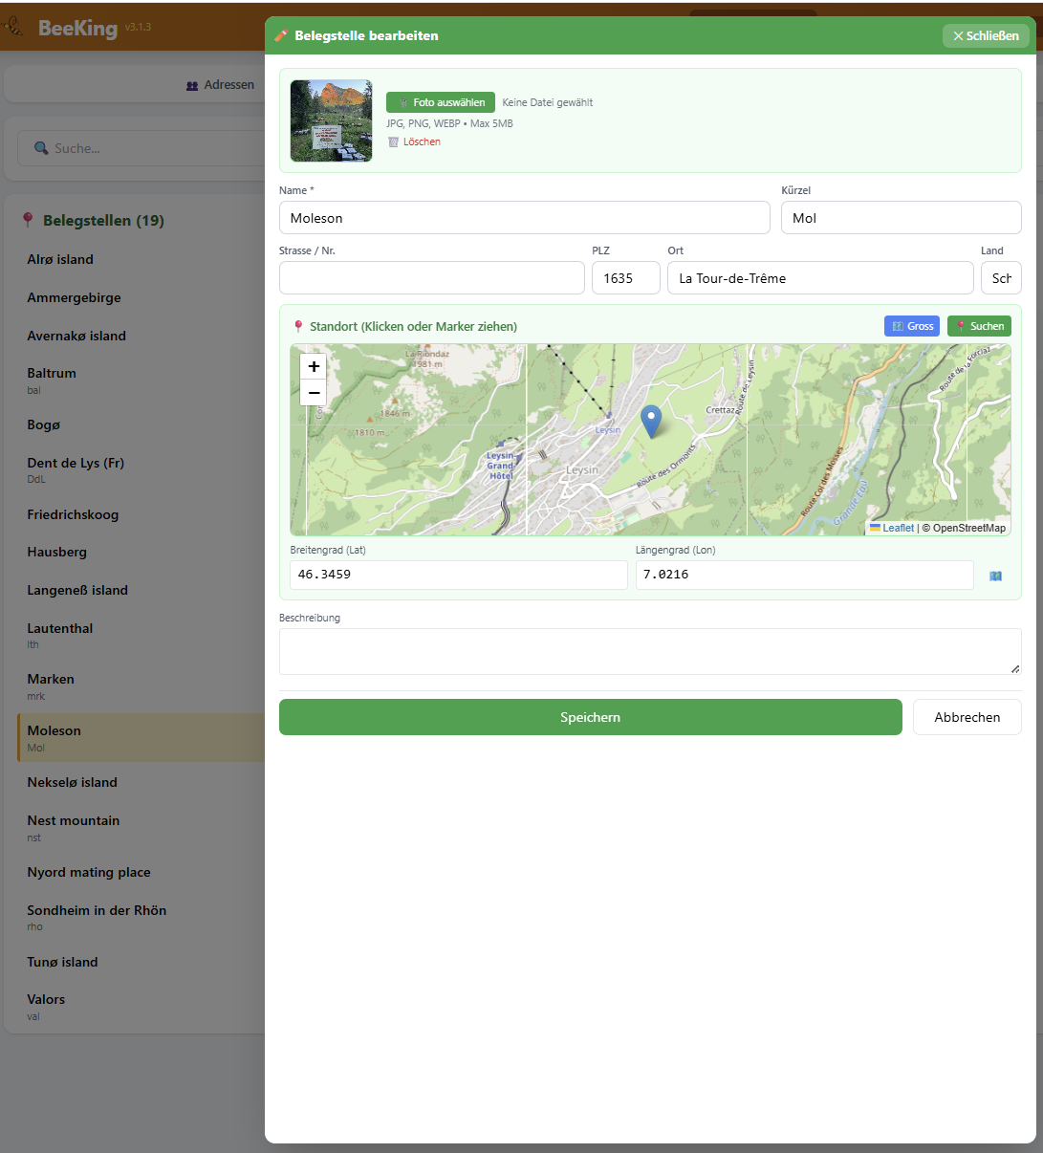Image resolution: width=1043 pixels, height=1153 pixels.
Task: Select the Land dropdown field
Action: click(1001, 278)
